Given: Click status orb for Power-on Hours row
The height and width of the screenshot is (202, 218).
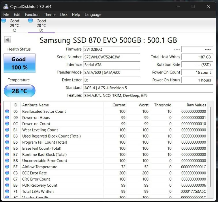Looking at the screenshot, I should [7, 117].
